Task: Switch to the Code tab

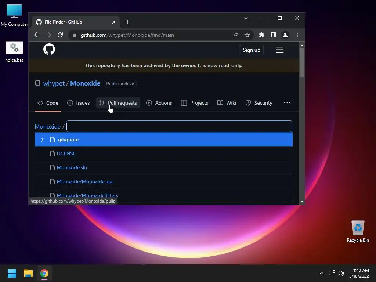Action: 48,103
